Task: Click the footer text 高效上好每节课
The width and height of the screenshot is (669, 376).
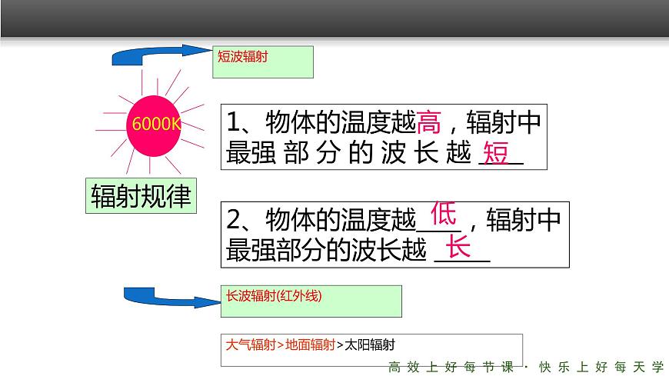Action: [x=451, y=367]
